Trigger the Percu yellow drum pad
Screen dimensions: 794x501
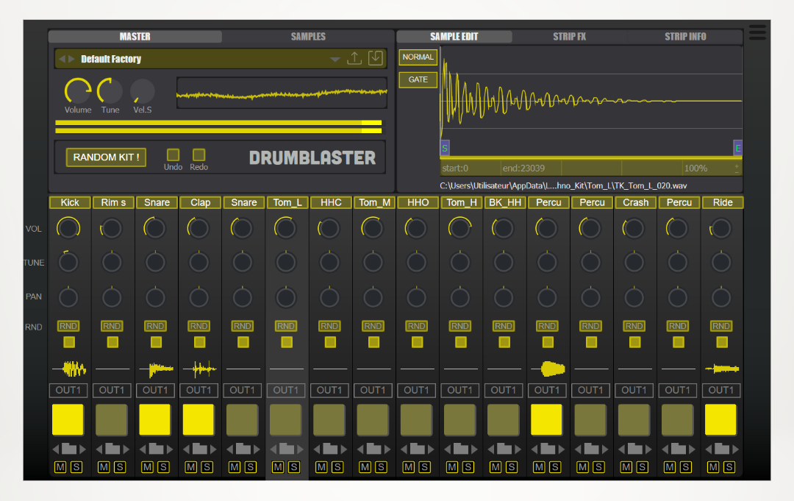pos(547,420)
